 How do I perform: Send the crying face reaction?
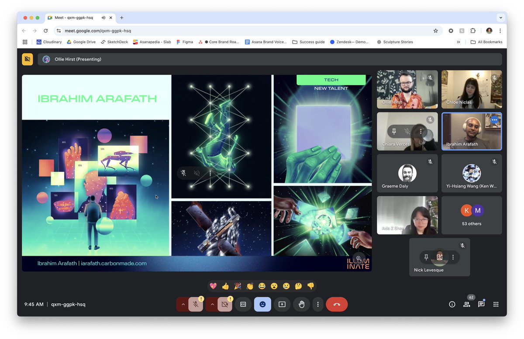[286, 286]
